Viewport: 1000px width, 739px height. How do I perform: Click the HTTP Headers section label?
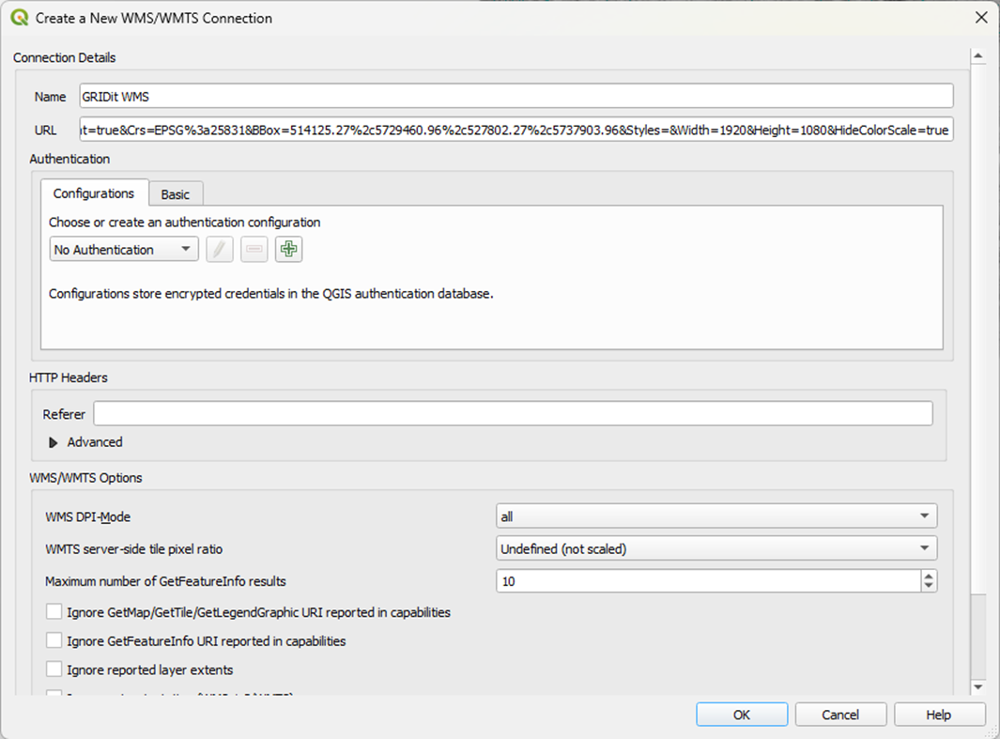69,377
